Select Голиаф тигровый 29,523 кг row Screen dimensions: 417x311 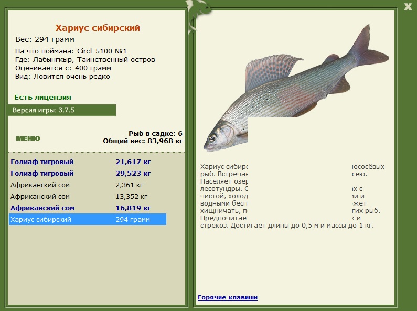88,173
